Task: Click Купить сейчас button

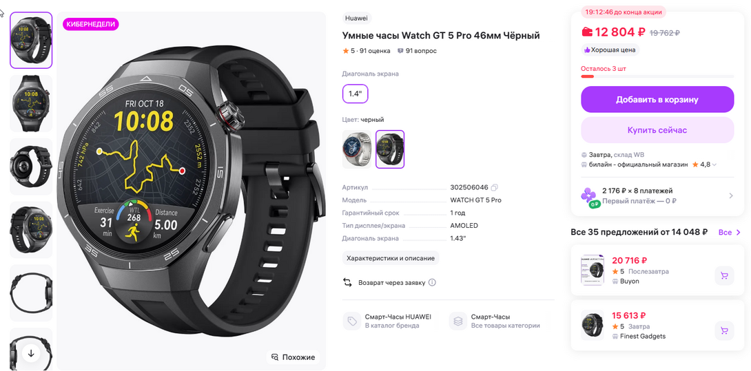Action: click(657, 130)
